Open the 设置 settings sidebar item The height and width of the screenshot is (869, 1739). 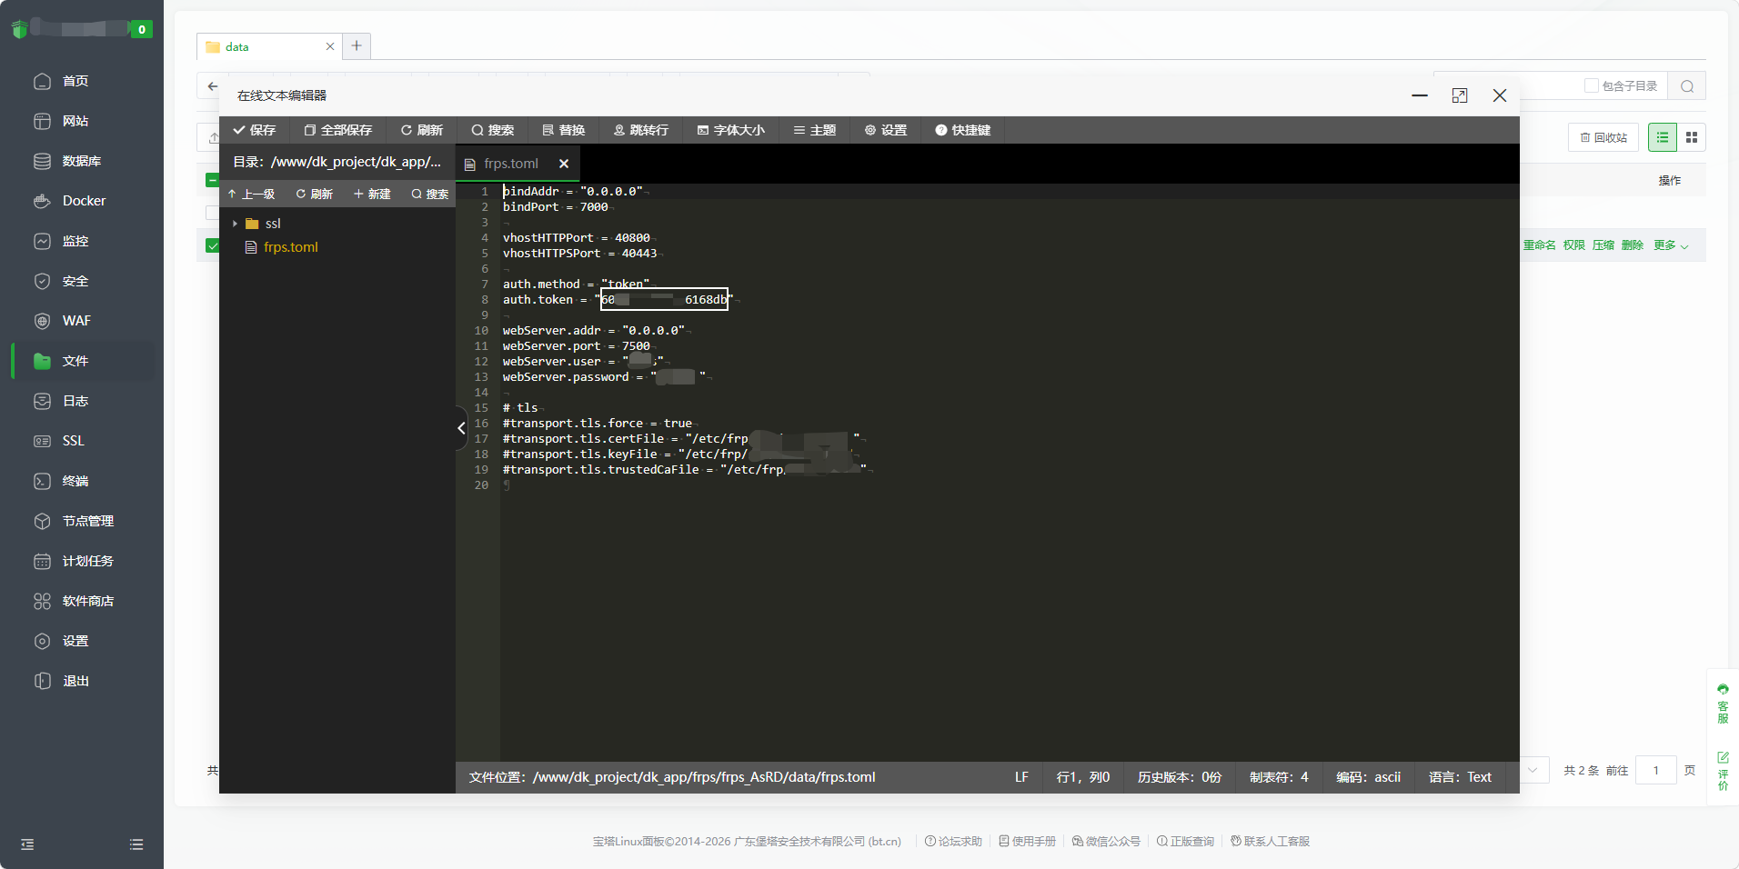75,641
